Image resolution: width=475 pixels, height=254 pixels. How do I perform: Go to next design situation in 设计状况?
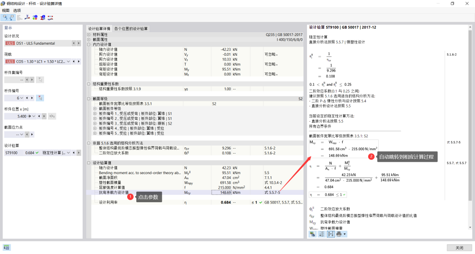tap(79, 43)
